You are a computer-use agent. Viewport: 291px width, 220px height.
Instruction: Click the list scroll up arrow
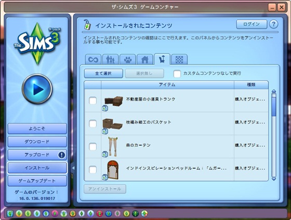point(274,91)
